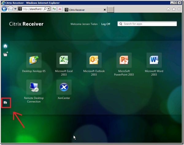The width and height of the screenshot is (184, 145).
Task: Click the Refresh icon in toolbar
Action: point(54,9)
